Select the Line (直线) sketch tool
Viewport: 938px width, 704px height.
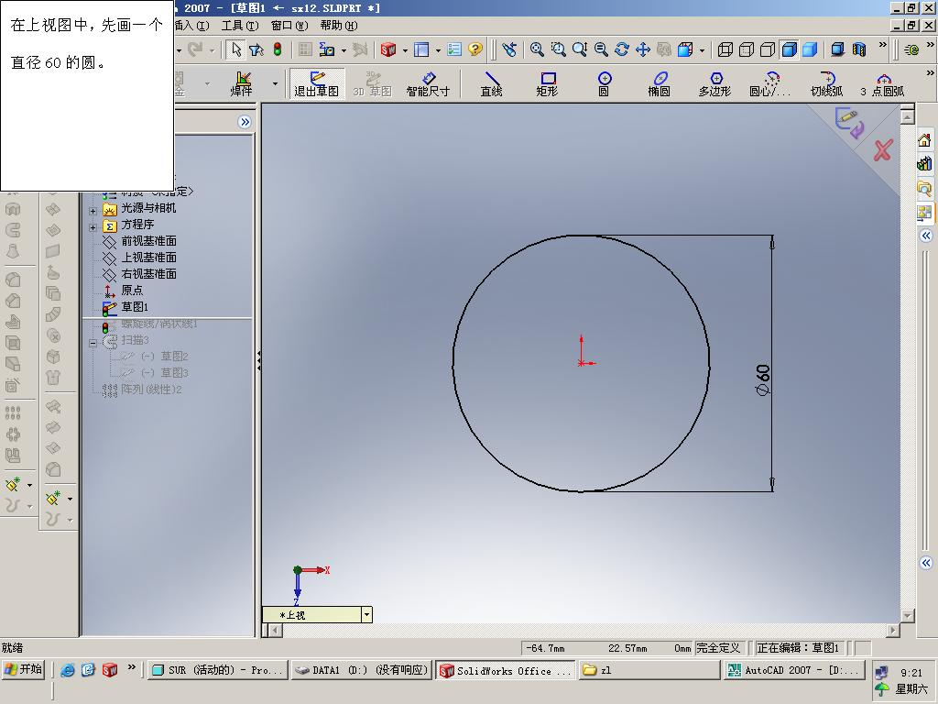coord(491,83)
